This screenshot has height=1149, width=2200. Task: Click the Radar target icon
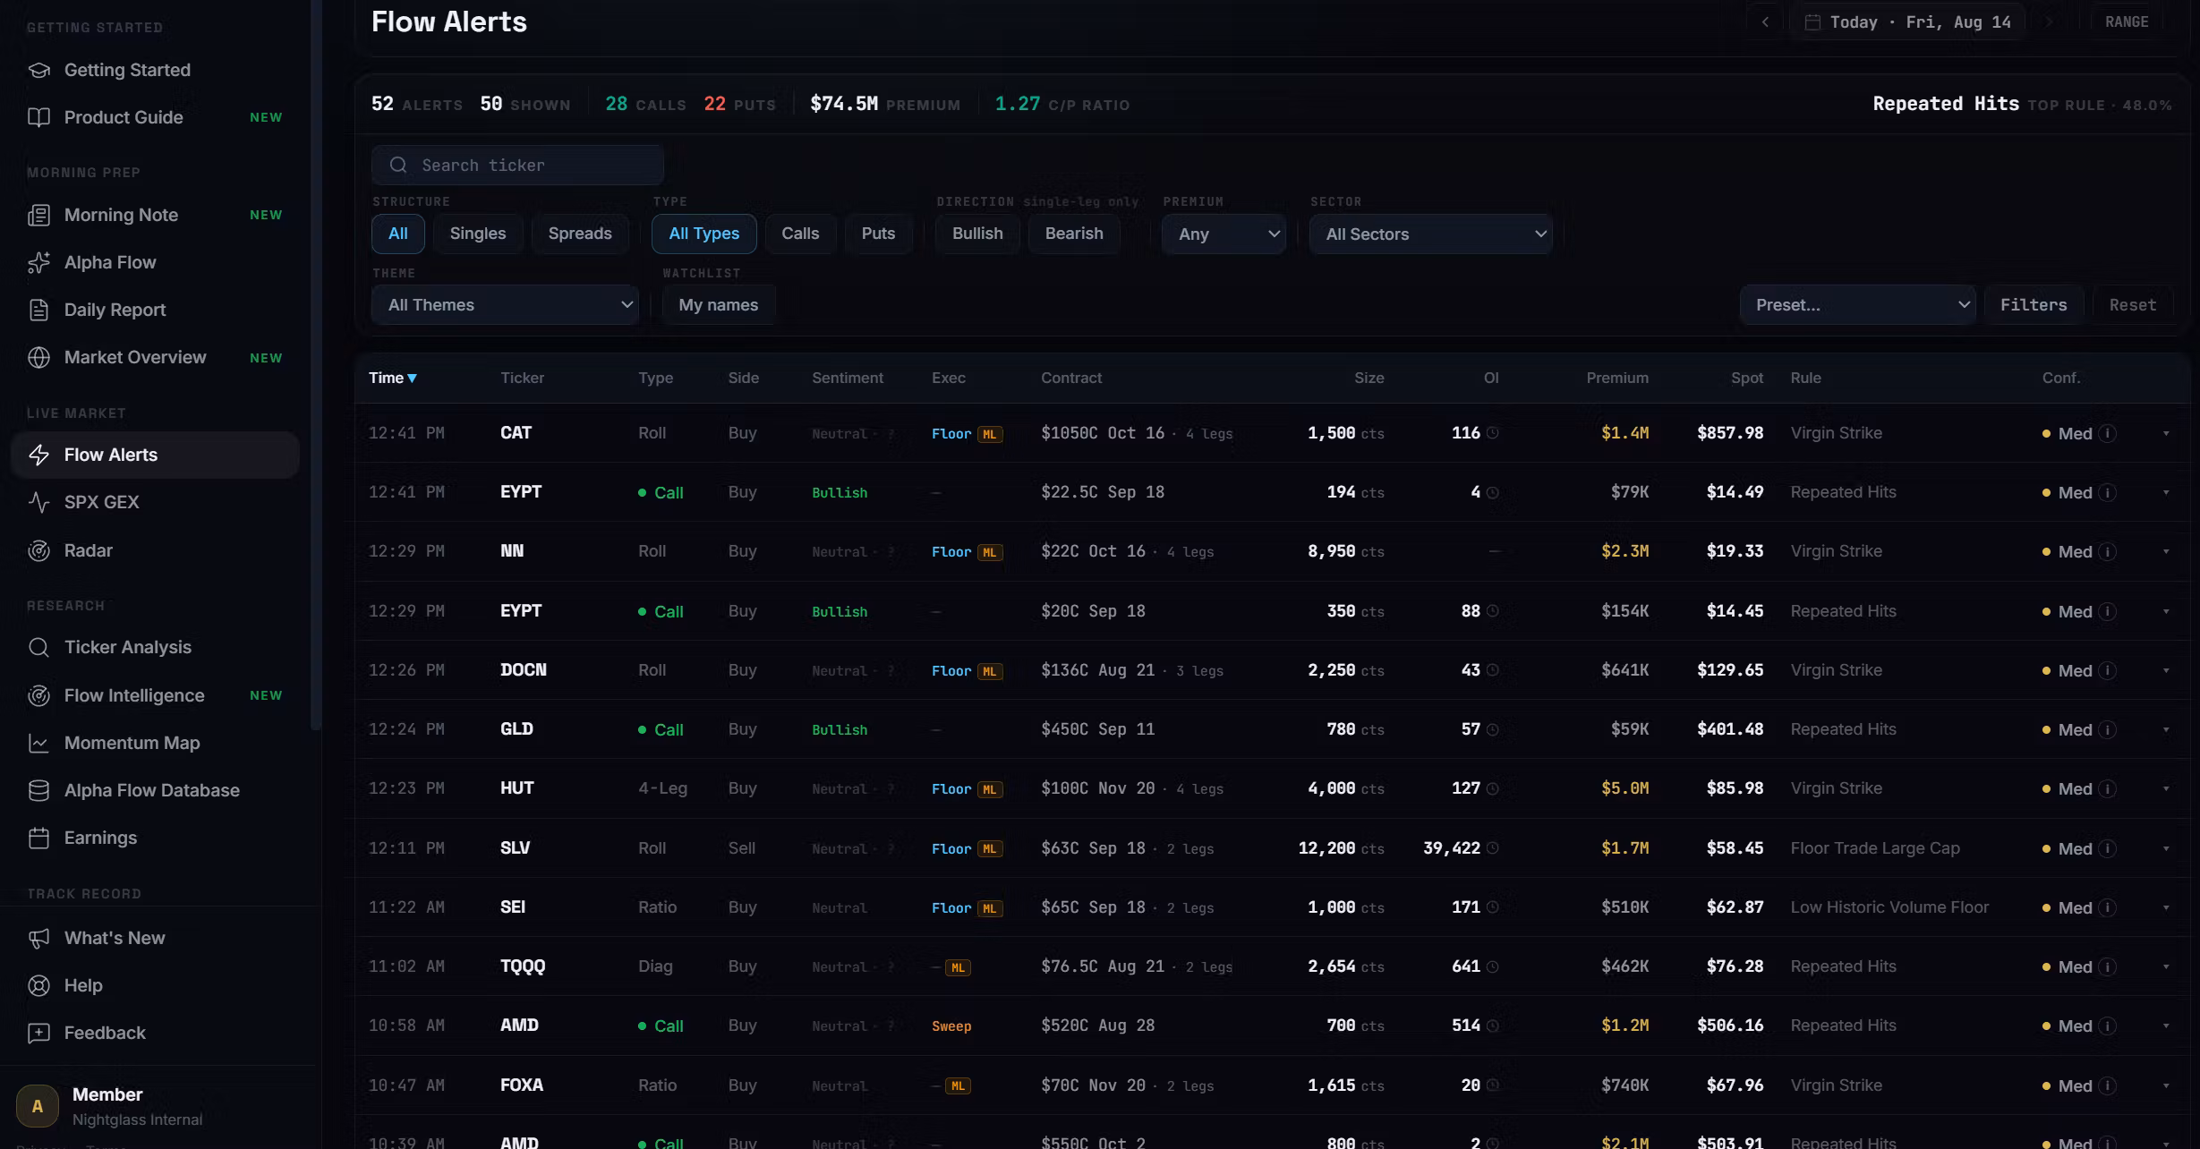38,550
